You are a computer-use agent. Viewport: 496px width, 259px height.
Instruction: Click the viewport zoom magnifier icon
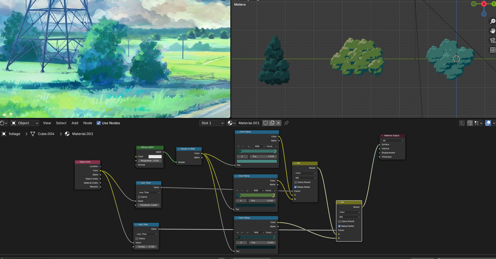point(493,21)
